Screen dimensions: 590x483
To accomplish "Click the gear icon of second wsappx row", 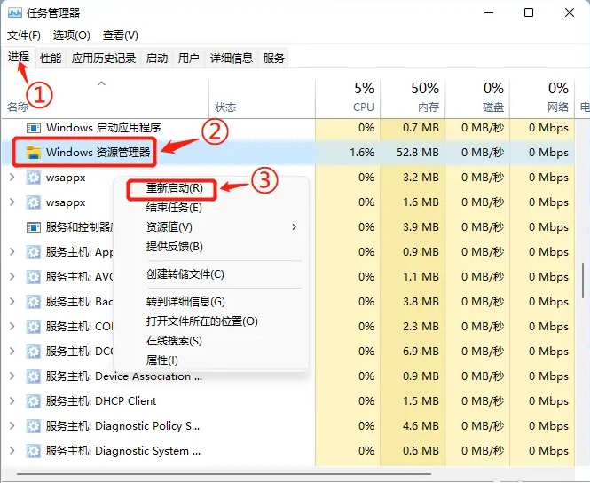I will [x=34, y=202].
